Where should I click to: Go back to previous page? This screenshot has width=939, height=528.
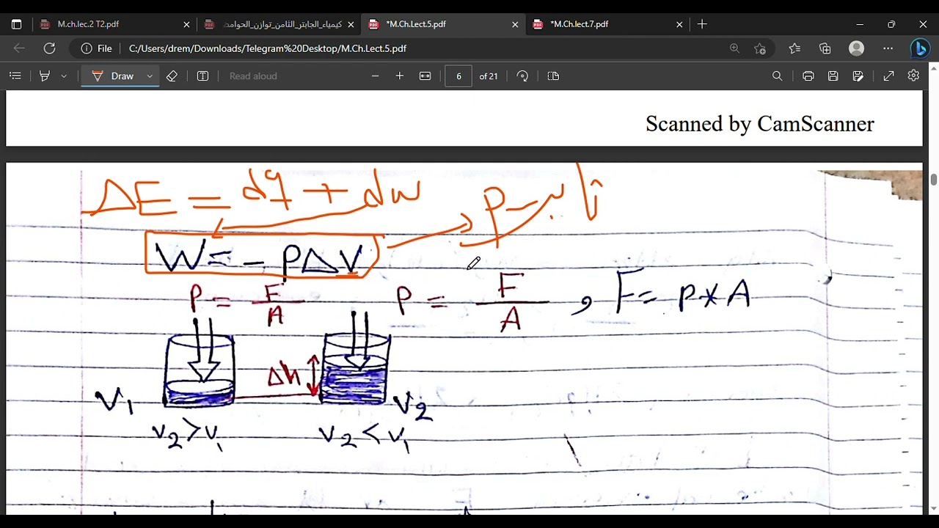coord(19,48)
